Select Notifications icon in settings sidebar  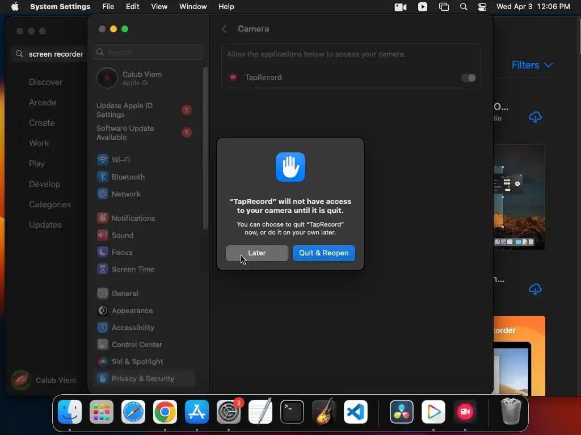point(103,218)
